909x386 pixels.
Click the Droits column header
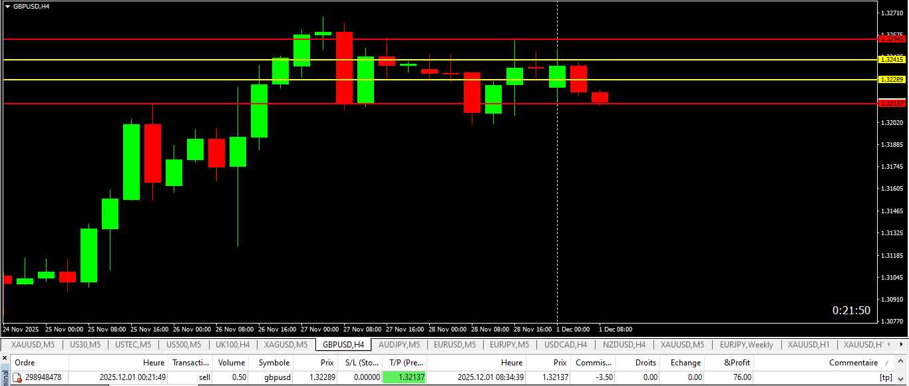point(638,363)
